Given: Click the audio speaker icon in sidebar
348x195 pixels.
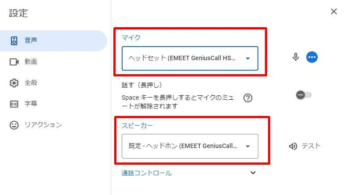Looking at the screenshot, I should coord(14,41).
